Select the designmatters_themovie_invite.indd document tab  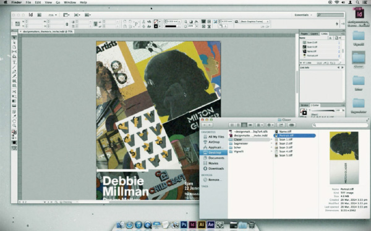click(x=47, y=31)
